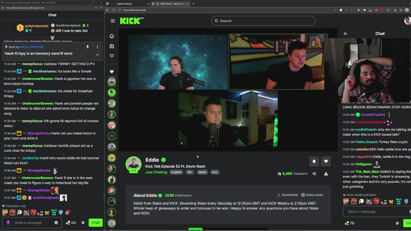Viewport: 411px width, 231px height.
Task: Open the Just Chatting category link
Action: coord(156,172)
